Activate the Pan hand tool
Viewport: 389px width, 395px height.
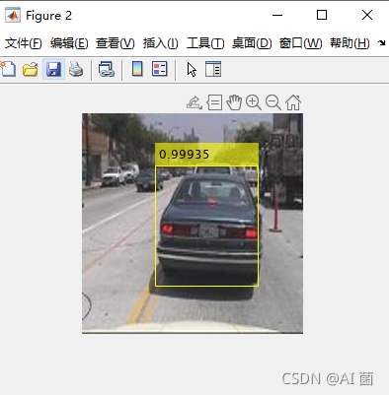coord(234,102)
